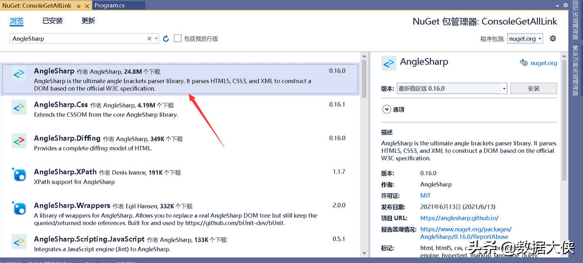The height and width of the screenshot is (263, 583).
Task: Click the Install button
Action: 533,88
